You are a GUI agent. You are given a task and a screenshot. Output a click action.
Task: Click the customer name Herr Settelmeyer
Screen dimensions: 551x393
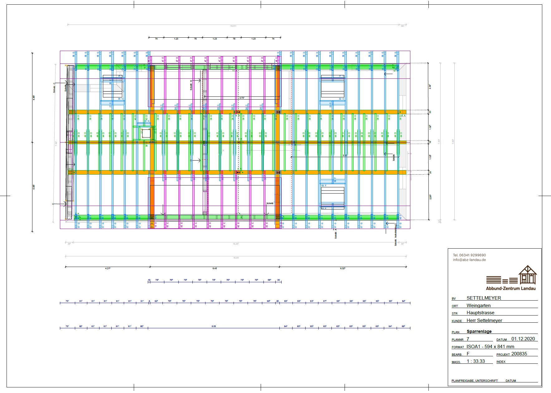click(x=484, y=320)
